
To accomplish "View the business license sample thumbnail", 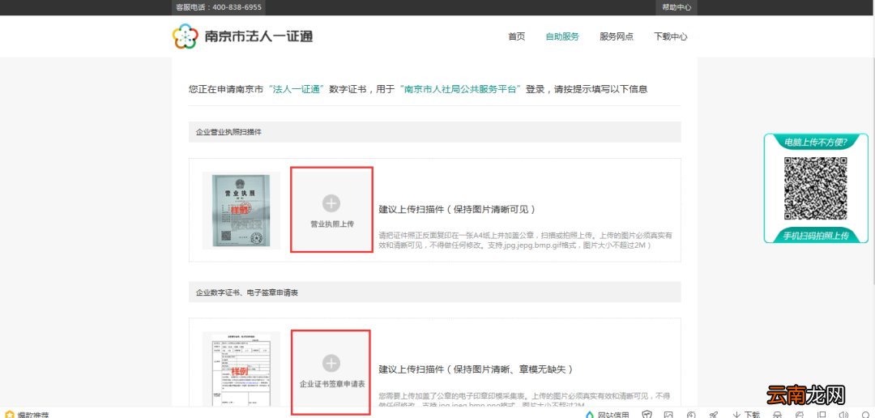I will coord(241,211).
